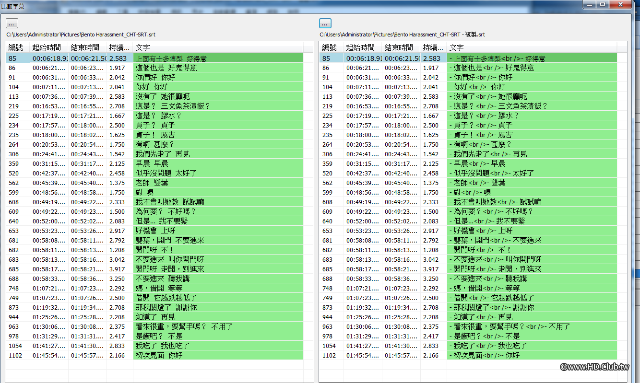
Task: Select left list text 看來很重，要幫手嗎？ 不用了
Action: click(x=184, y=326)
